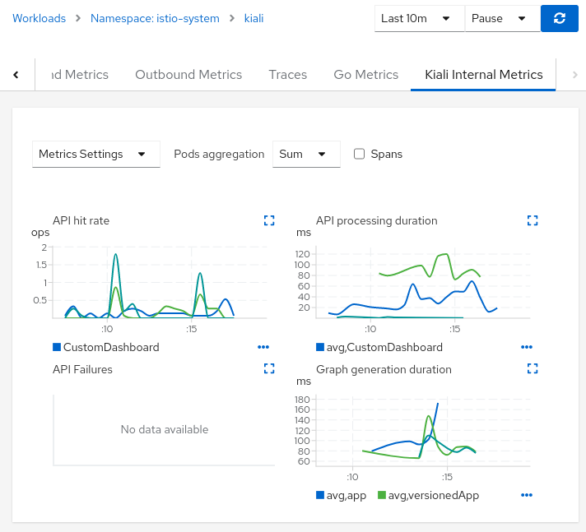Expand API hit rate chart fullscreen
This screenshot has width=586, height=532.
point(268,220)
